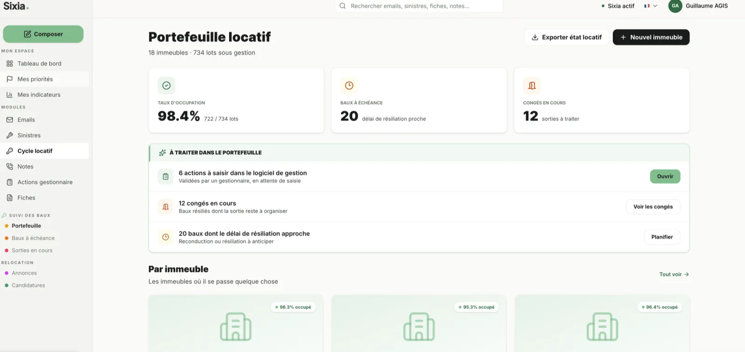Open Cycle locatif module
Screen dimensions: 745x352
44,151
